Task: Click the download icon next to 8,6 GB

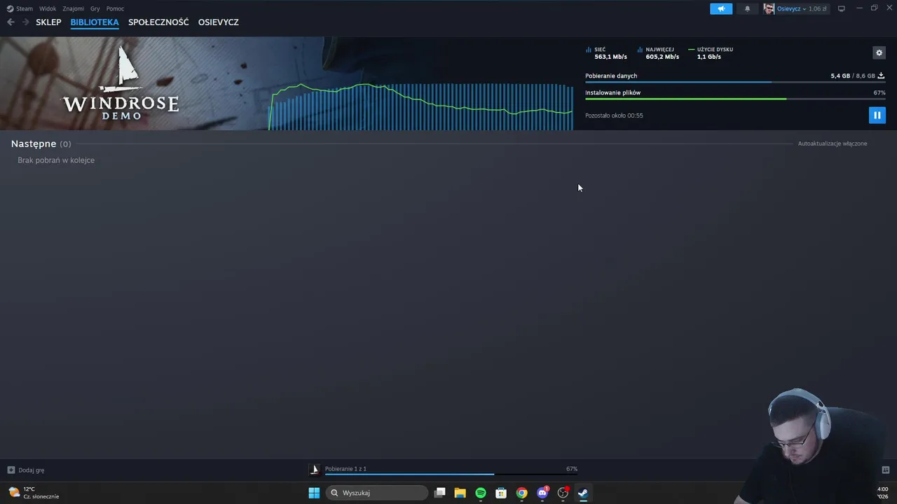Action: click(x=881, y=76)
